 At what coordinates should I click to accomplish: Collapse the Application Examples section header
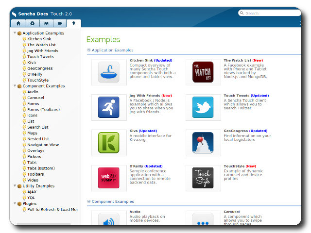pos(89,50)
